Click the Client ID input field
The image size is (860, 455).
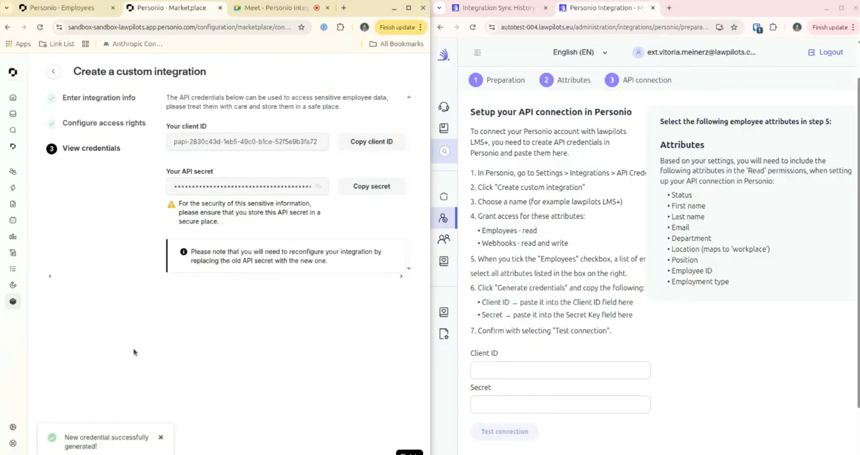point(560,370)
